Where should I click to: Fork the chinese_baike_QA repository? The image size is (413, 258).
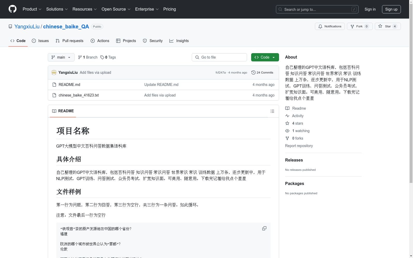360,26
